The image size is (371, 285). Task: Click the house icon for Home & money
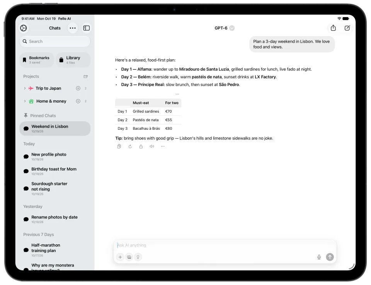click(x=31, y=101)
